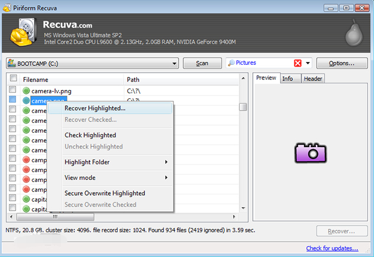Click the MS Windows Vista Ultimate SP2 text
This screenshot has height=257, width=374.
(x=83, y=35)
